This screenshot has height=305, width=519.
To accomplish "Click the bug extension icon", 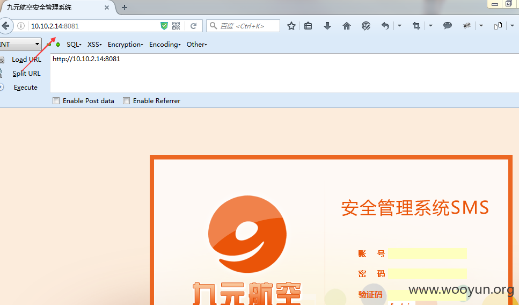I will click(x=467, y=25).
